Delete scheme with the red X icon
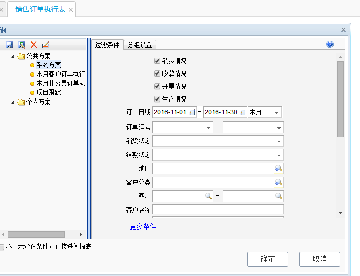 pyautogui.click(x=34, y=45)
